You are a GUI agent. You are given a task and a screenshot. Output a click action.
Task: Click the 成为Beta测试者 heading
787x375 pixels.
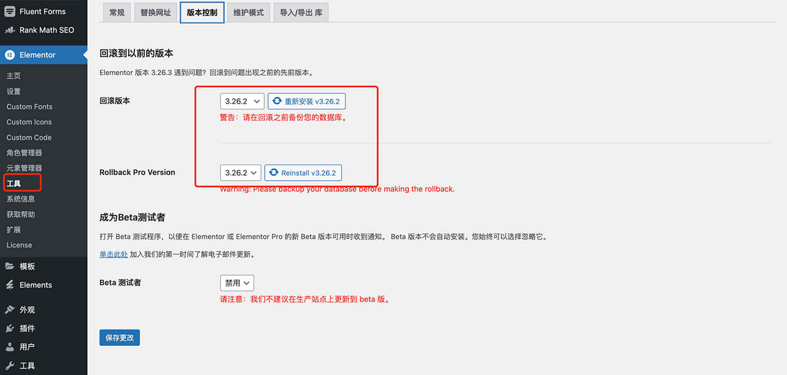(132, 217)
